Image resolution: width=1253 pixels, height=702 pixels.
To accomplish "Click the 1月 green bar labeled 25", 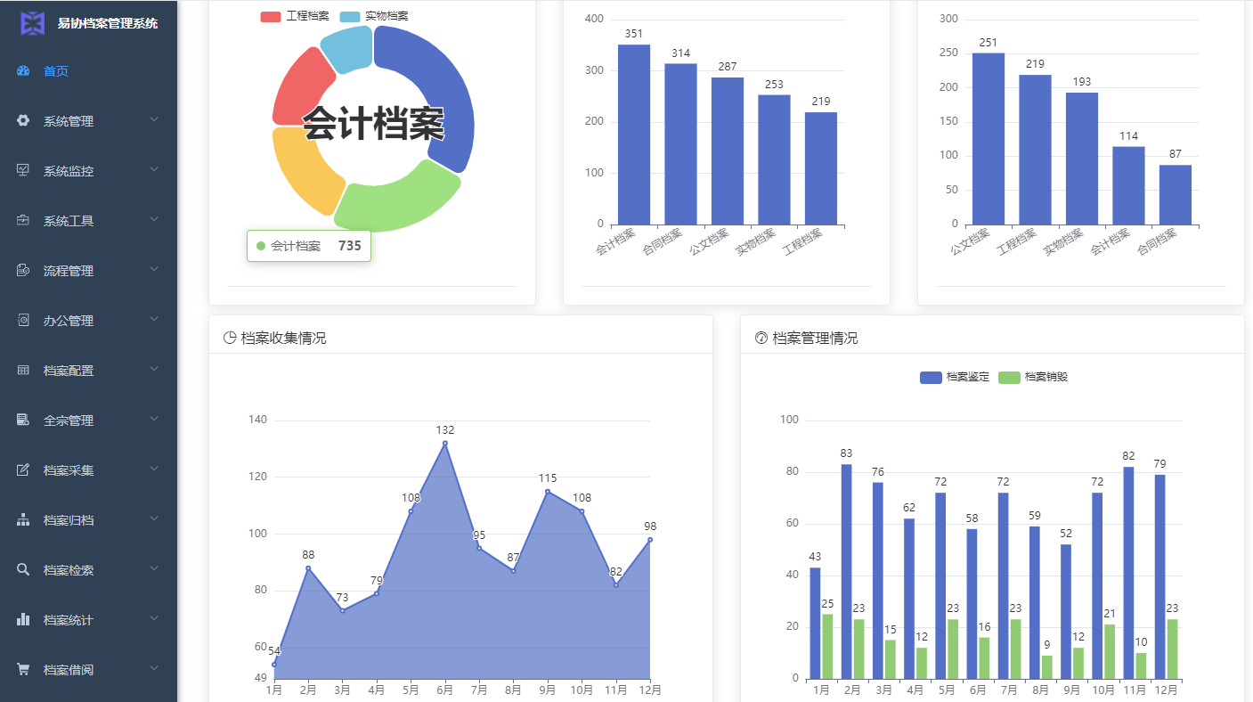I will [x=828, y=647].
